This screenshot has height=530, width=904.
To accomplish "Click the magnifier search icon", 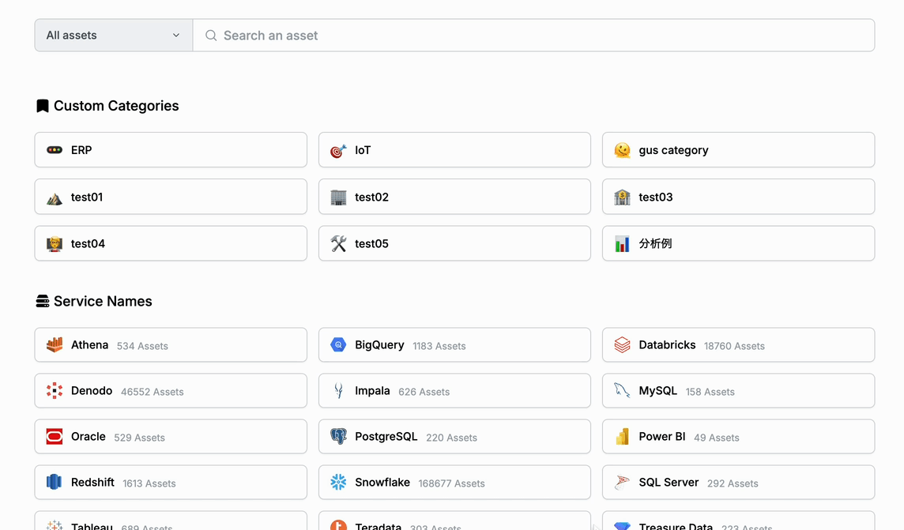I will (211, 35).
